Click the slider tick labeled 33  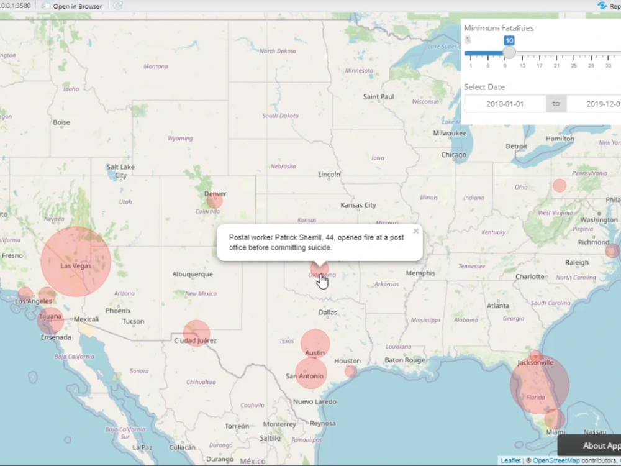[x=608, y=66]
